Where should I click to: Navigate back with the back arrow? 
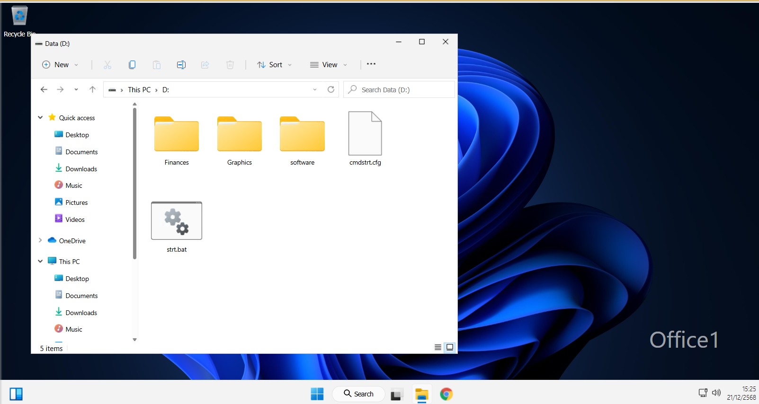44,89
